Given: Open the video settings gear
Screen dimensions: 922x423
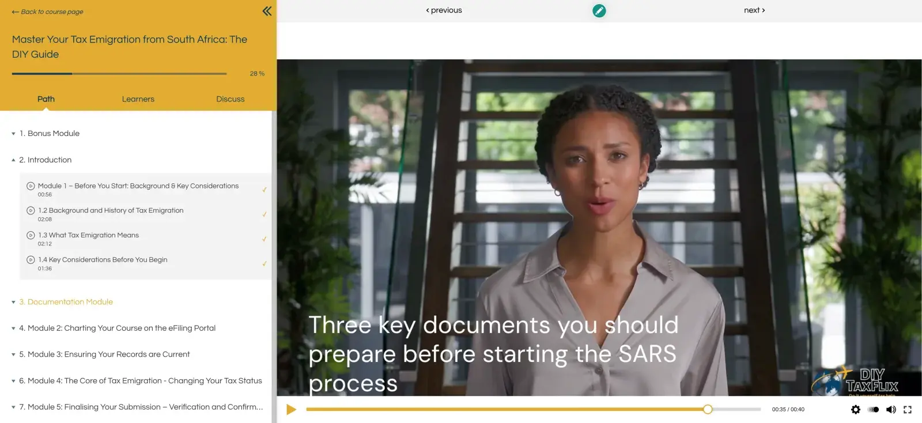Looking at the screenshot, I should coord(856,409).
